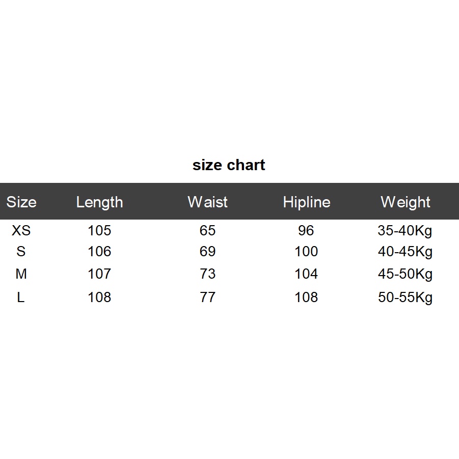Select the L size row label
The image size is (459, 459).
[21, 298]
